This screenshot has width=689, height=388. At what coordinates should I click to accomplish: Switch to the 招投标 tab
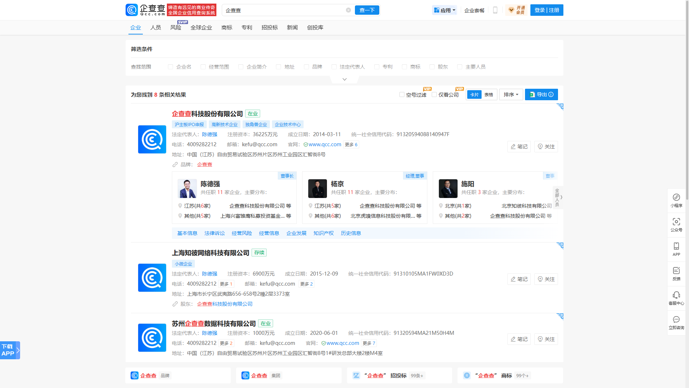(269, 28)
